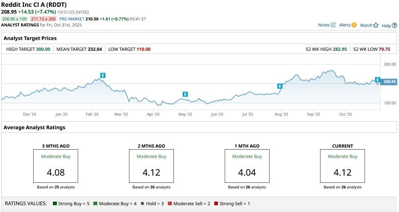Viewport: 399px width, 212px height.
Task: Click the Watch link
Action: [x=366, y=25]
